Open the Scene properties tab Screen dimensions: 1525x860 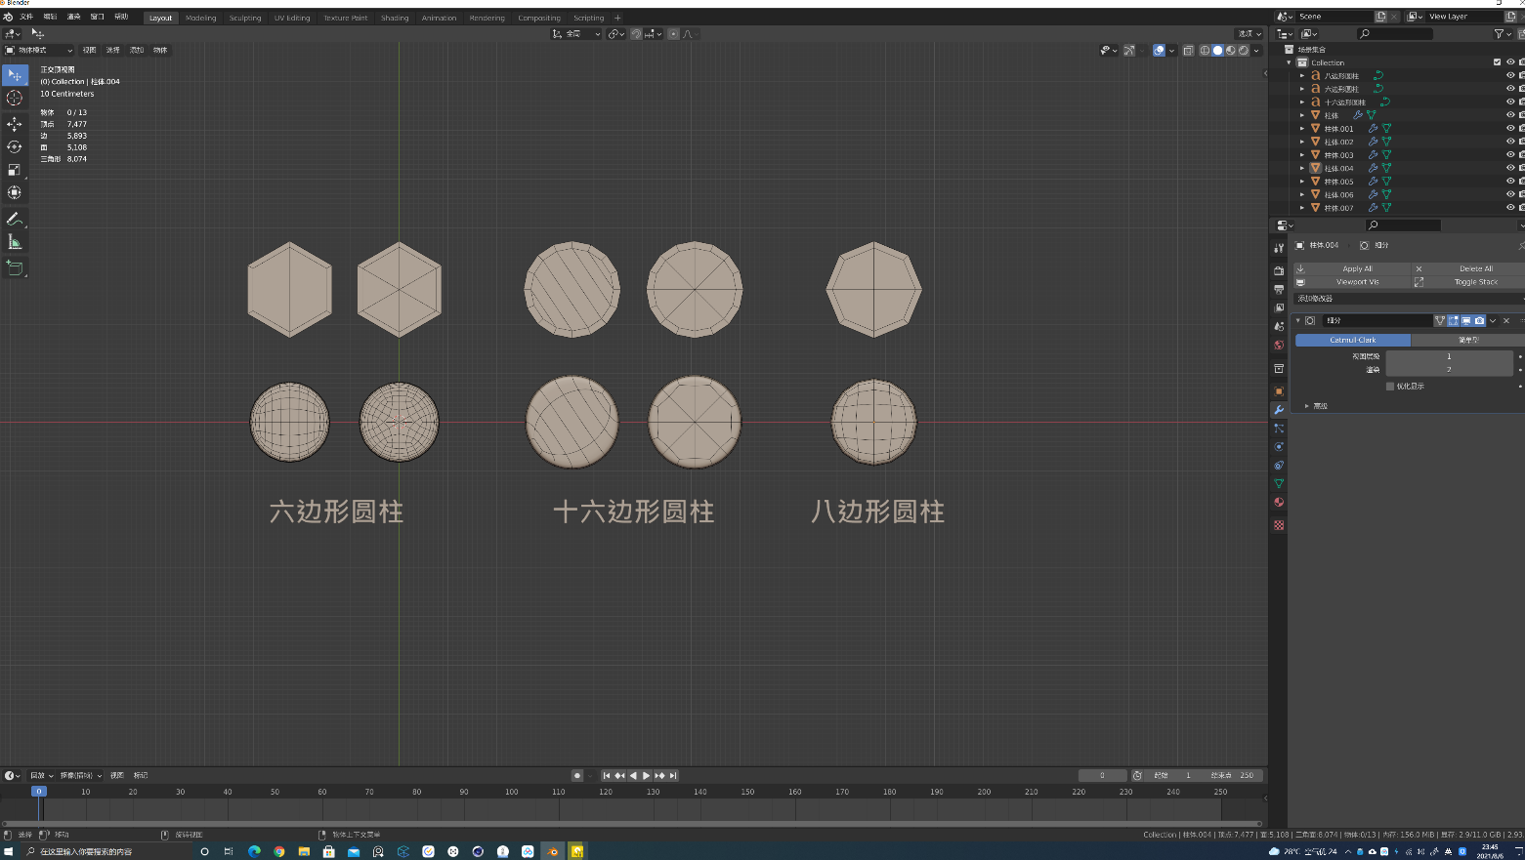coord(1279,326)
